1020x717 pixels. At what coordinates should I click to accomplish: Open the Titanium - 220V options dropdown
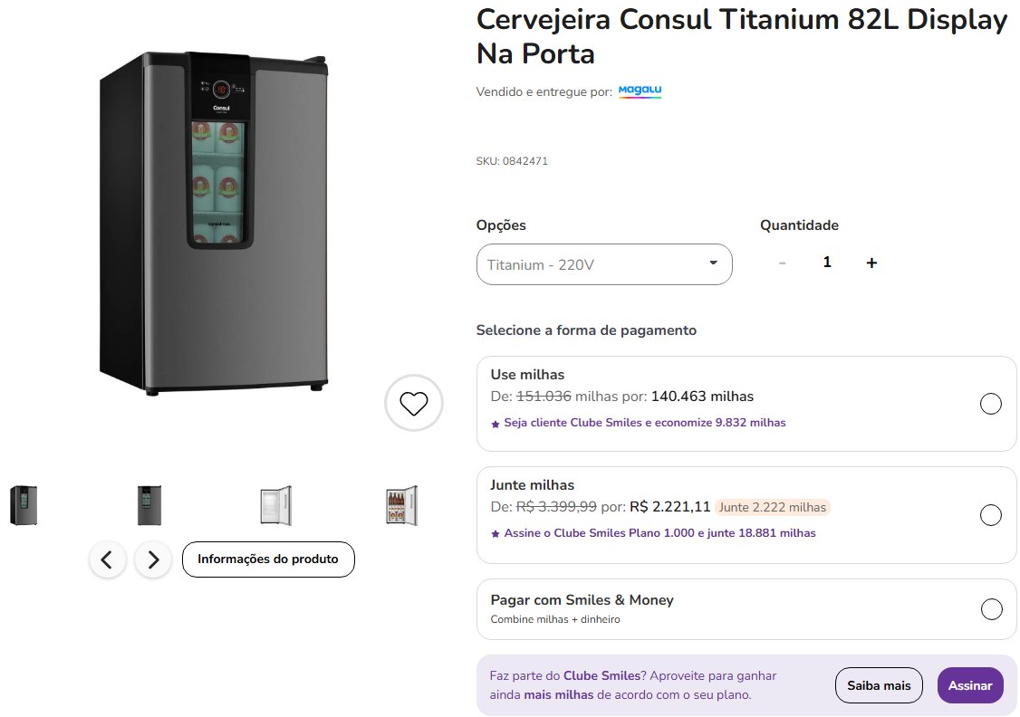pyautogui.click(x=604, y=264)
